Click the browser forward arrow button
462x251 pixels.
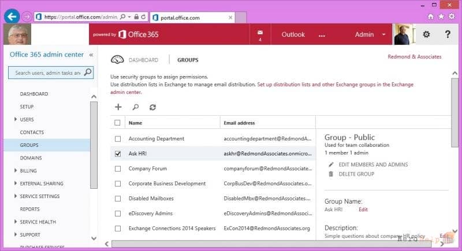(27, 17)
